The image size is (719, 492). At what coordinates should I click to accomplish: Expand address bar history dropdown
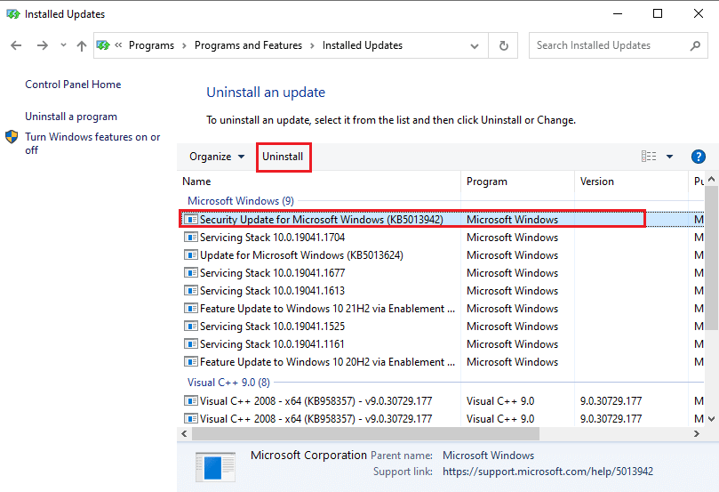point(475,46)
